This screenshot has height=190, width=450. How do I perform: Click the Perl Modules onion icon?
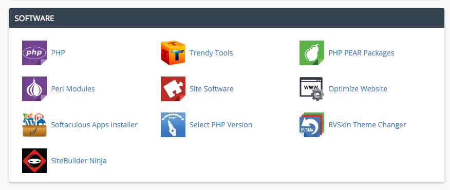pyautogui.click(x=34, y=89)
